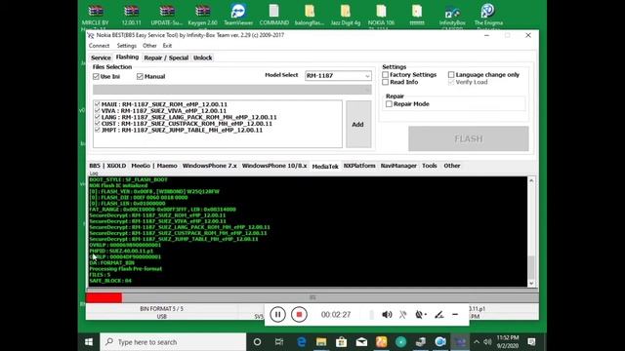
Task: Uncheck the VIVA file entry
Action: point(98,110)
